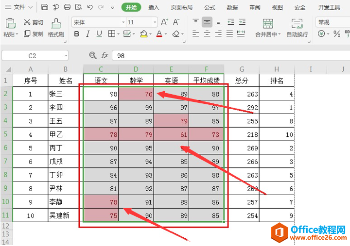Select row 12 header

click(x=5, y=226)
